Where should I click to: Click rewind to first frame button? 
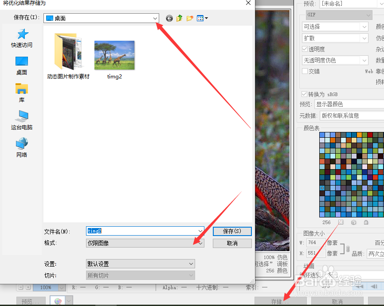coord(360,286)
